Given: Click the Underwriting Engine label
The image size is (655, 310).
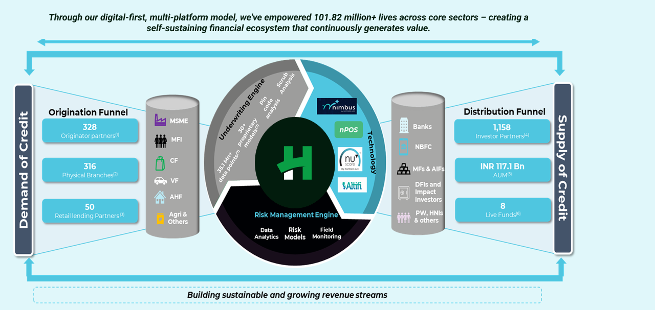Looking at the screenshot, I should click(x=242, y=109).
